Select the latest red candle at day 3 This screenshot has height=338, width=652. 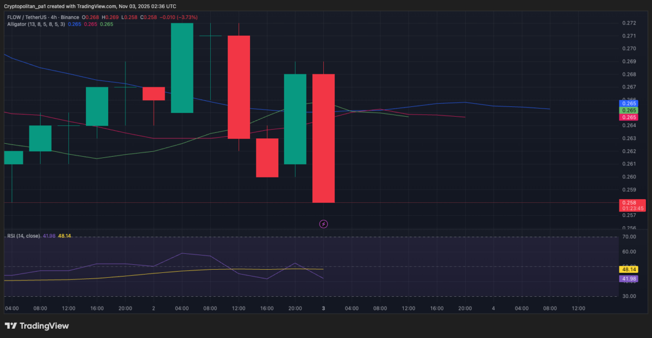coord(323,138)
